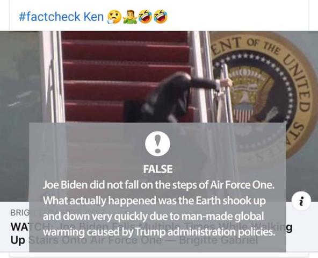
Task: Click the white exclamation mark warning icon
Action: pos(157,144)
